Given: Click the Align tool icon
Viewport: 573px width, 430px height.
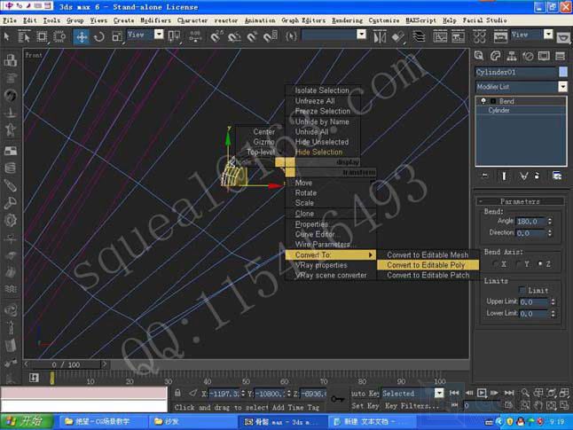Looking at the screenshot, I should pos(398,37).
